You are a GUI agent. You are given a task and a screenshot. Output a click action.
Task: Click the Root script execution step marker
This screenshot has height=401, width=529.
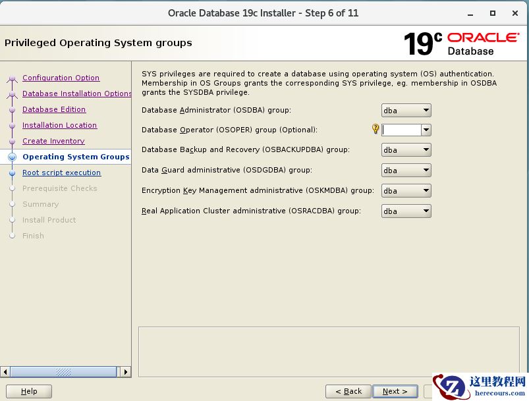[x=12, y=173]
